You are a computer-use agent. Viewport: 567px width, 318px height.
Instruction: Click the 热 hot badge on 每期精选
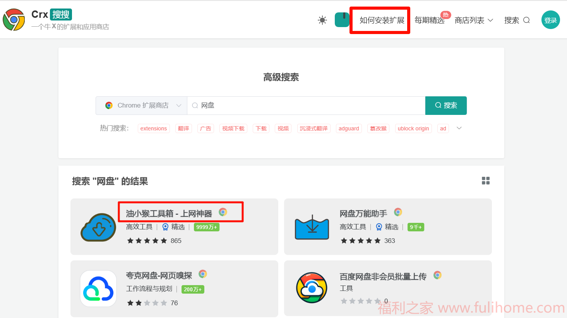(x=445, y=15)
